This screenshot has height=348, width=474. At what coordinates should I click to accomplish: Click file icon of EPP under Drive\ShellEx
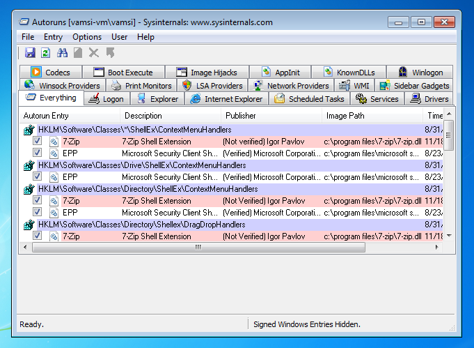pos(54,177)
